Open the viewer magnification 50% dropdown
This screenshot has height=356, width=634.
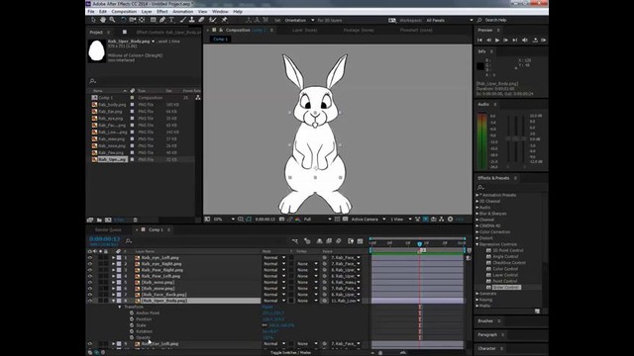point(224,220)
